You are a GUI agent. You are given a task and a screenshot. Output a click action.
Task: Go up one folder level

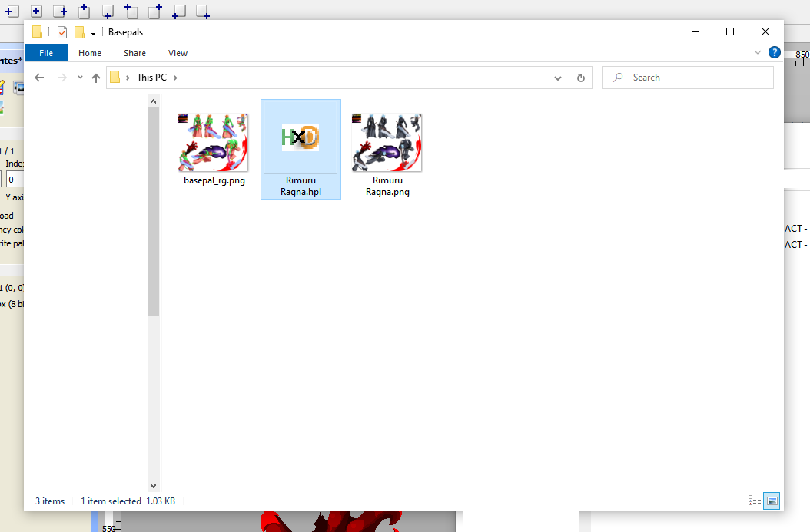coord(95,78)
